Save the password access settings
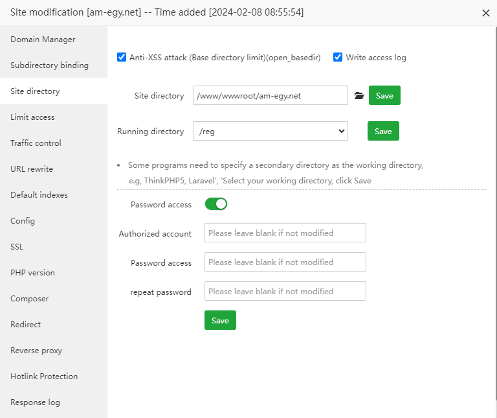Screen dimensions: 497x418 (x=220, y=320)
